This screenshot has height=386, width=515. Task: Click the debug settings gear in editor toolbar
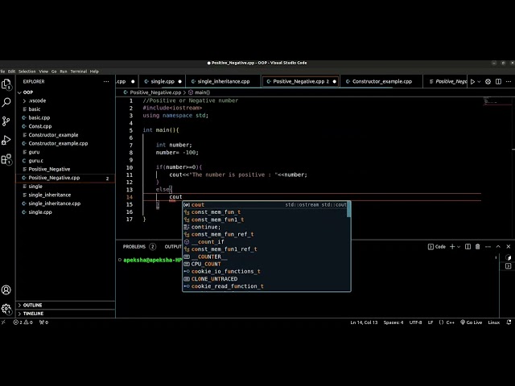pos(488,81)
